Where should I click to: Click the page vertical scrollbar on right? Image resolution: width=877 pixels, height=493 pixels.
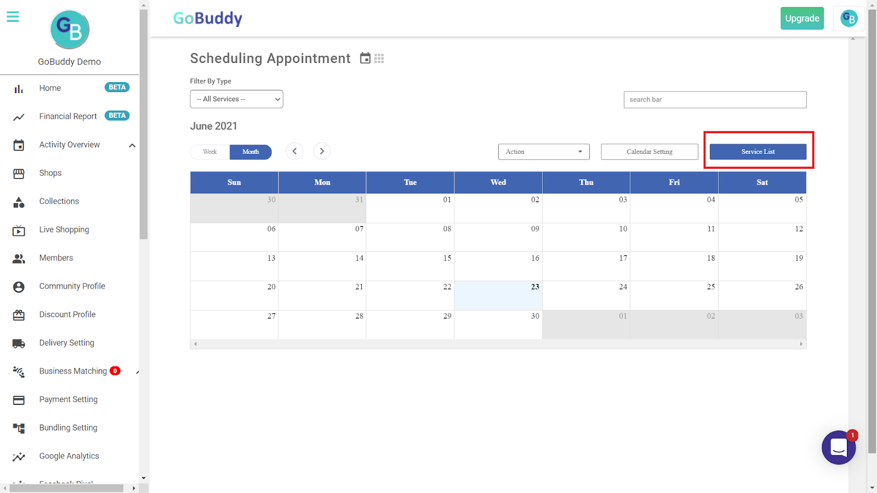click(x=872, y=230)
